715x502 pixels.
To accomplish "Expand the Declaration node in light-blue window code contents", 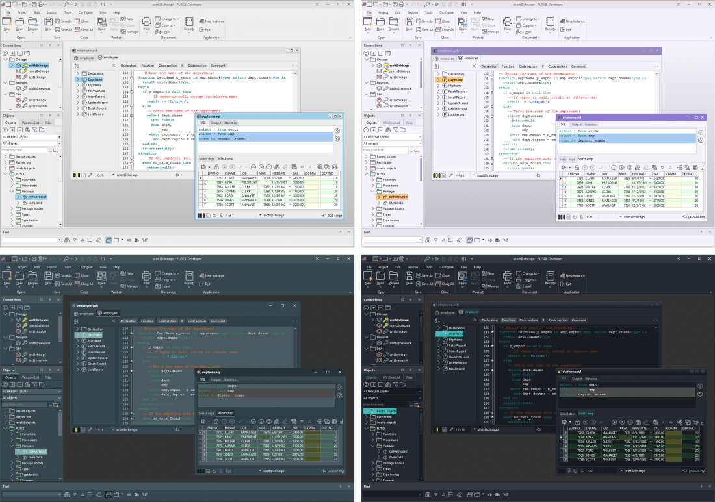I will [x=77, y=73].
